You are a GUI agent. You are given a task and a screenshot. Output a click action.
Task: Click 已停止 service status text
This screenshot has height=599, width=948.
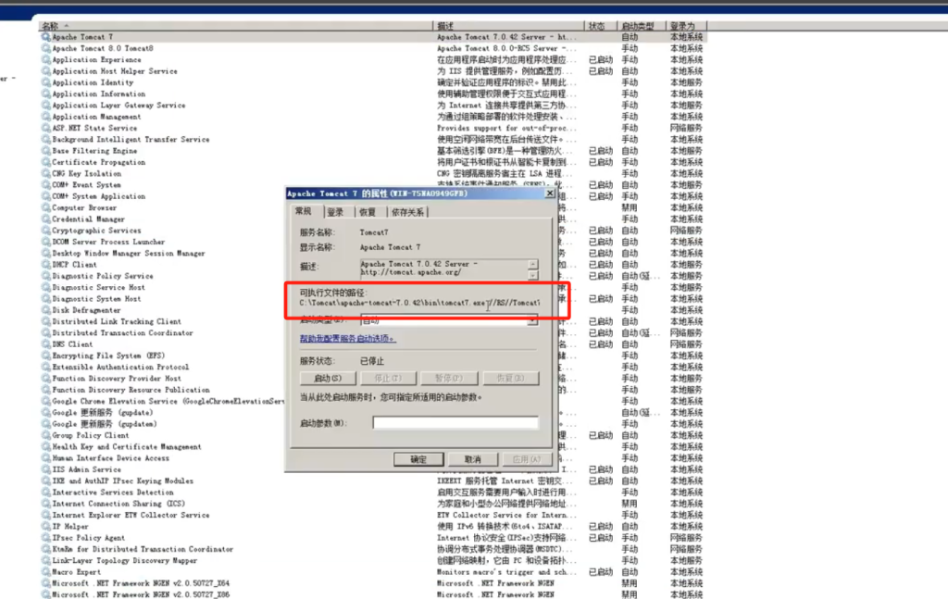[372, 361]
